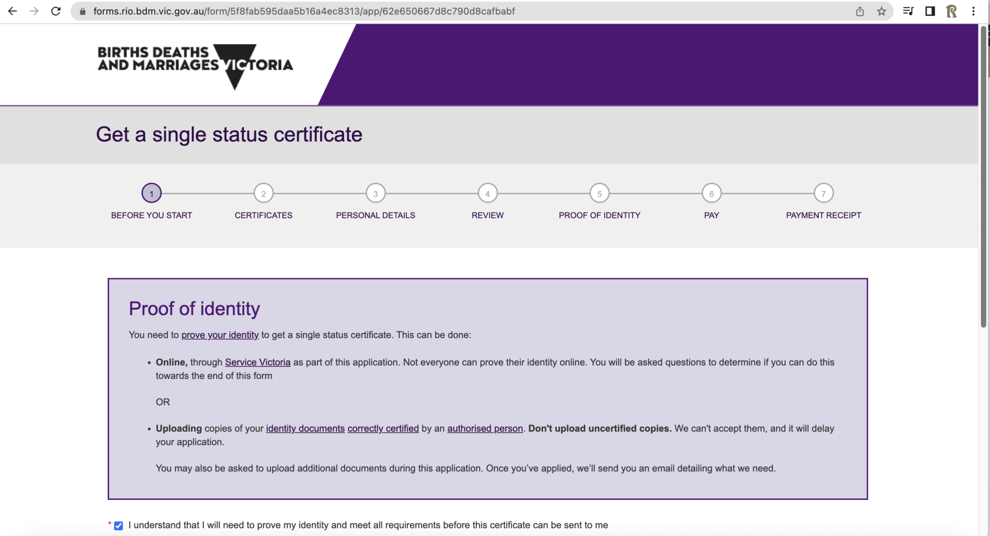Screen dimensions: 990x536
Task: Click the browser forward arrow
Action: 34,11
